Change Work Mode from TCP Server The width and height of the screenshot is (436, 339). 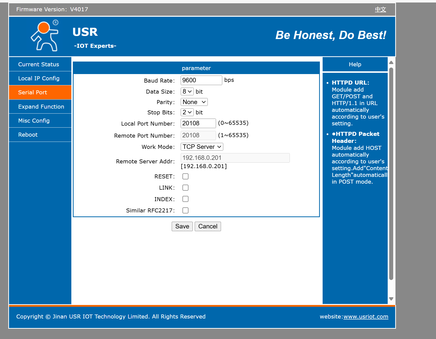(x=202, y=147)
